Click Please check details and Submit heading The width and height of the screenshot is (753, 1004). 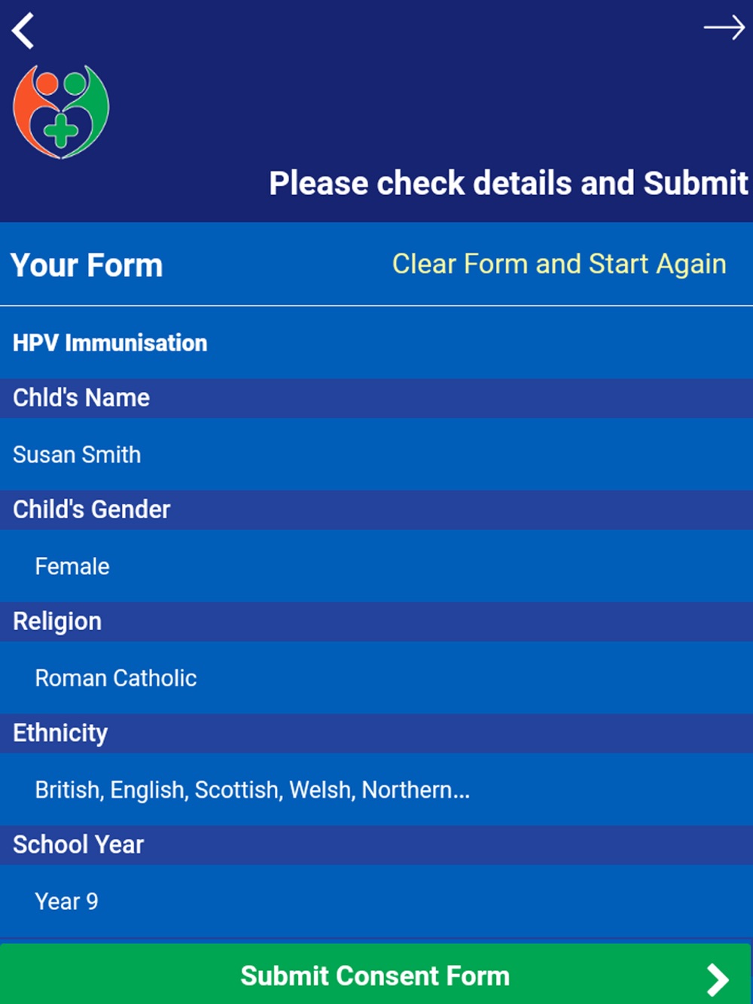pos(508,183)
